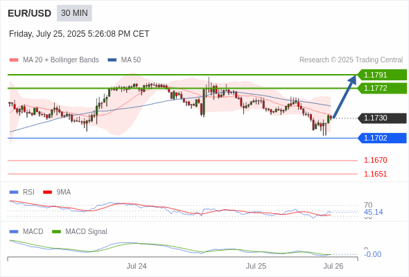The width and height of the screenshot is (409, 277).
Task: Click the MA 20 + Bollinger Bands legend swatch
Action: click(14, 60)
